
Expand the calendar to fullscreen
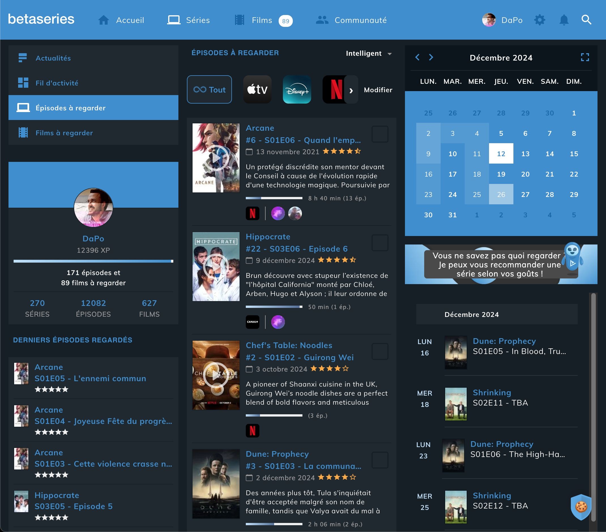(x=585, y=57)
